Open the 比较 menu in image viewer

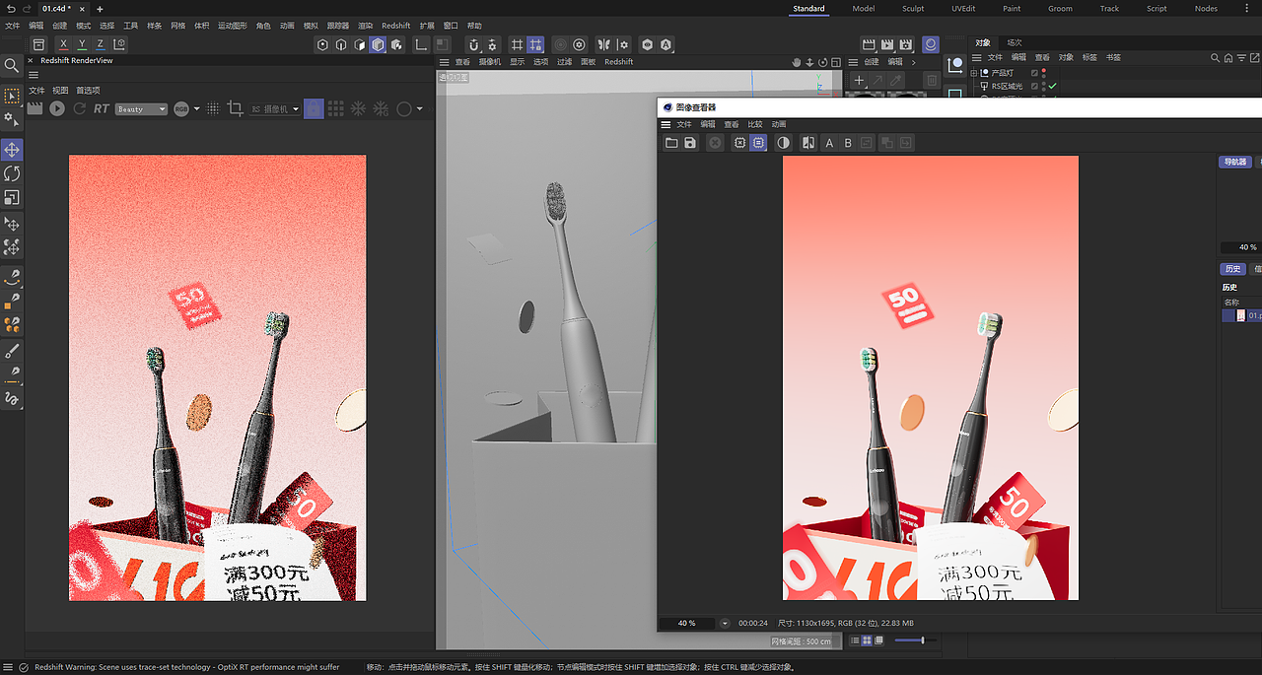tap(754, 124)
